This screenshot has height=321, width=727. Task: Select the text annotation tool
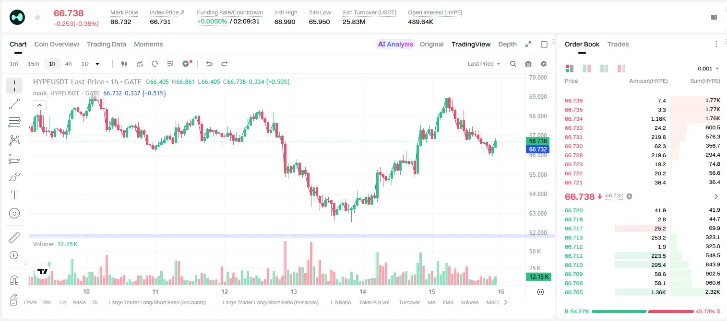(x=14, y=195)
